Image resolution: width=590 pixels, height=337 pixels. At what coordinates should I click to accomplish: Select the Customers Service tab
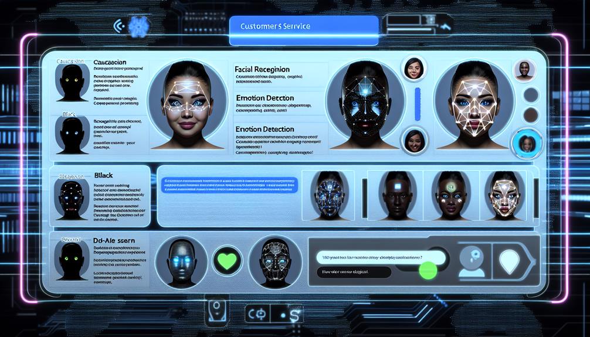tap(304, 30)
